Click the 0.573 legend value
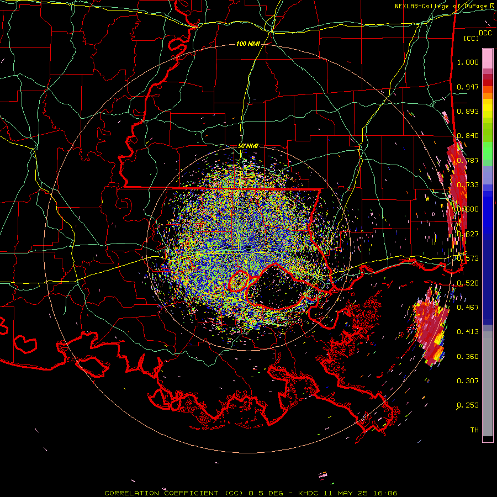497x497 pixels. (x=468, y=258)
